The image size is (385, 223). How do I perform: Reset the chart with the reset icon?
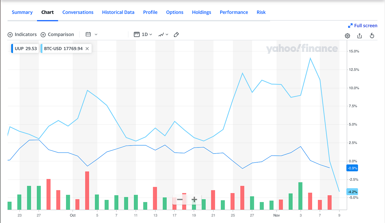click(x=372, y=36)
